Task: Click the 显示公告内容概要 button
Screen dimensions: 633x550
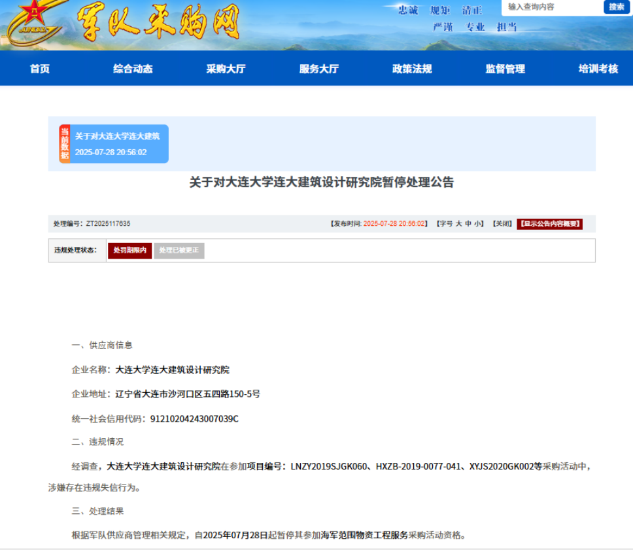Action: pos(549,224)
